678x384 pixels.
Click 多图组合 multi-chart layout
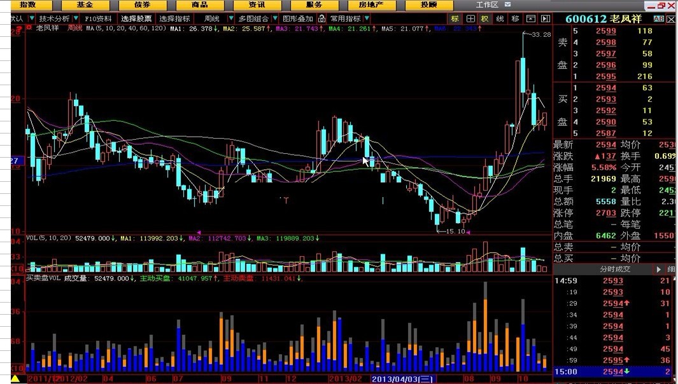coord(253,18)
